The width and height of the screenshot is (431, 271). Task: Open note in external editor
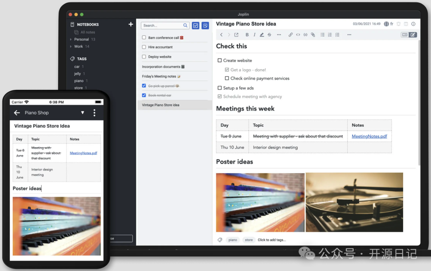tap(236, 35)
